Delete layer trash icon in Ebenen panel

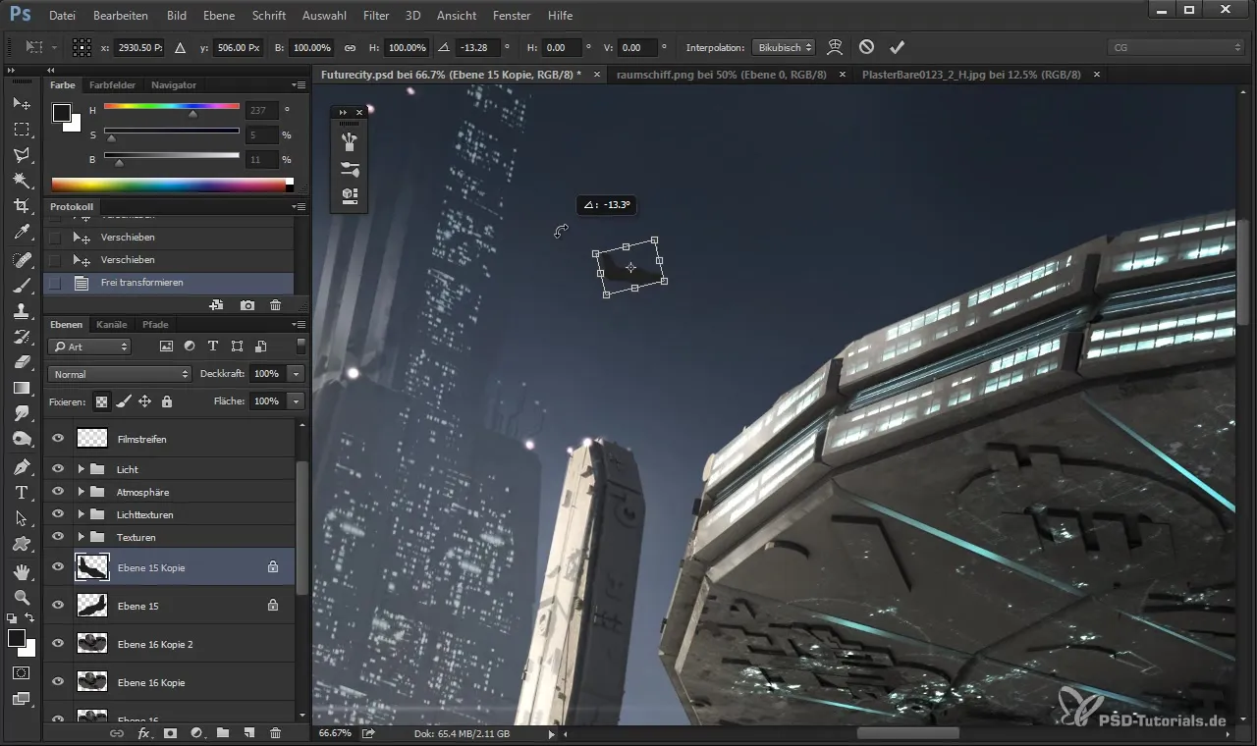pos(275,733)
